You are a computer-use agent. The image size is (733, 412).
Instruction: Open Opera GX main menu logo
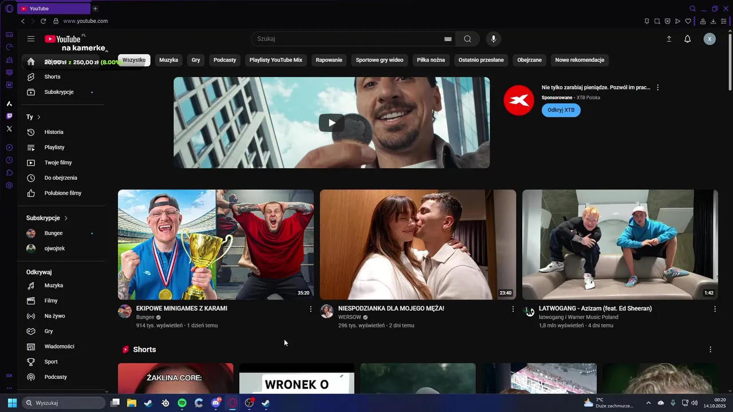coord(9,9)
